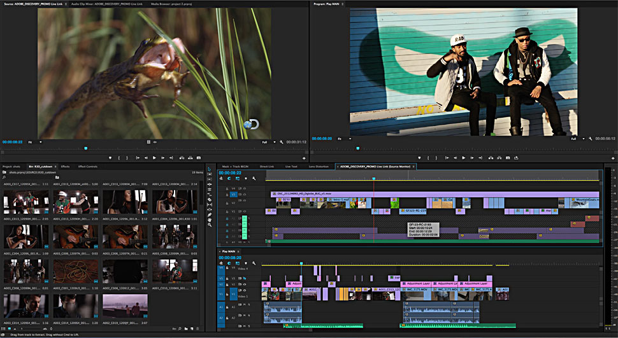The image size is (618, 338).
Task: Click Extract button in Program monitor
Action: (x=499, y=158)
